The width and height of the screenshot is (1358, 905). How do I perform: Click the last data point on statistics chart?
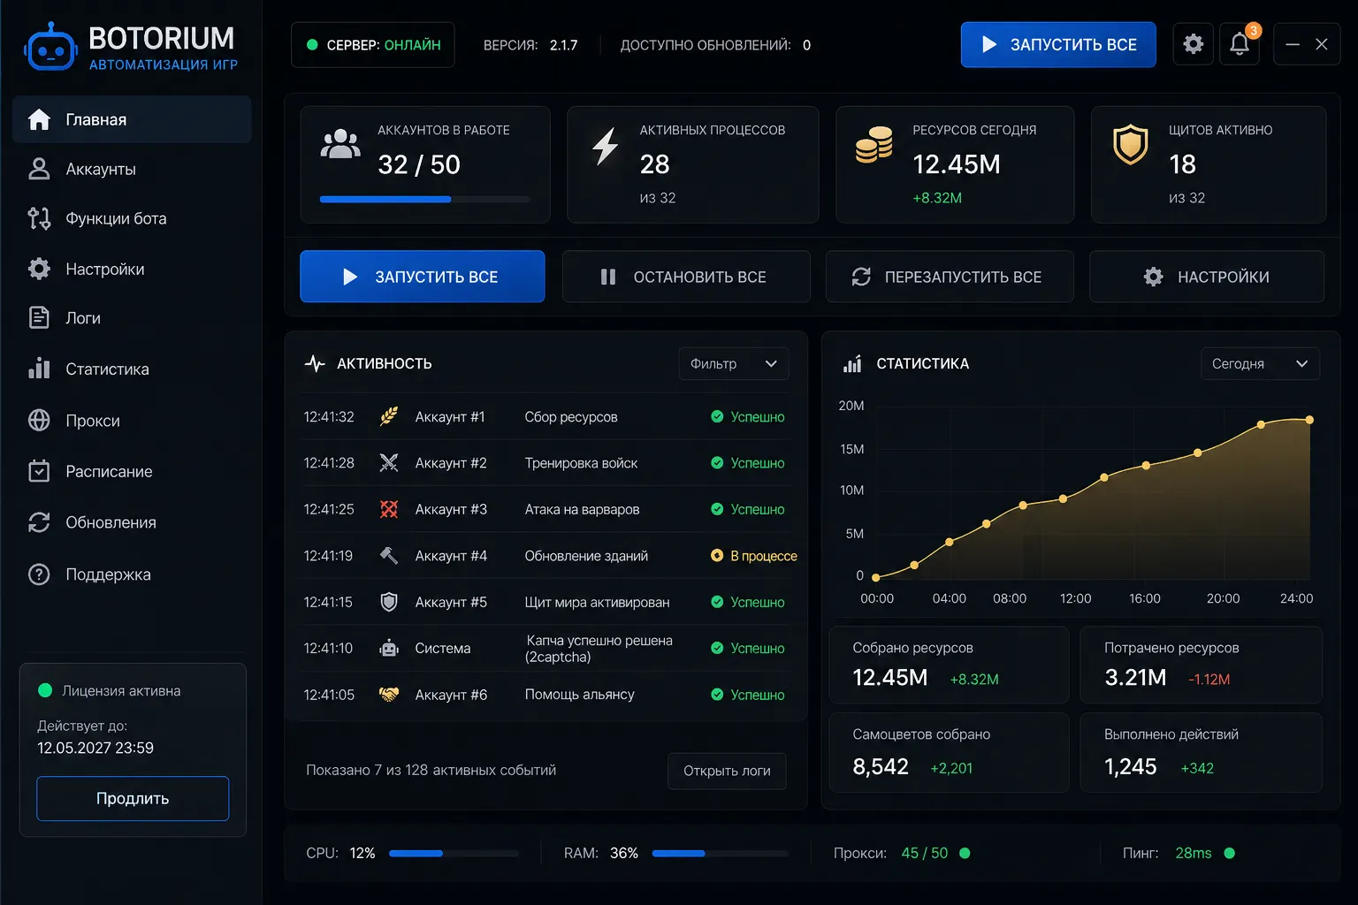[1309, 420]
